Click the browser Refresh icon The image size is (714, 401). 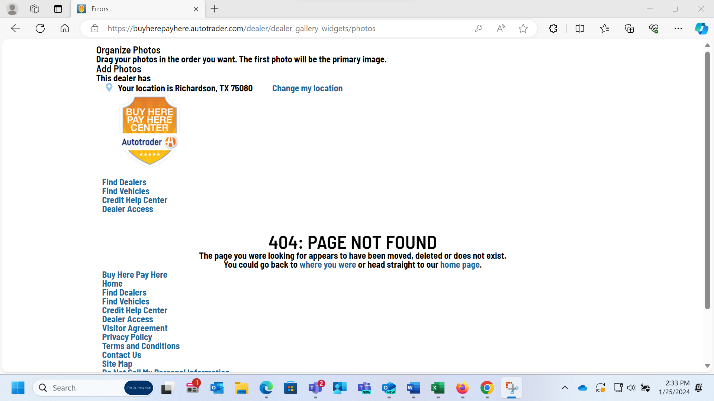40,29
